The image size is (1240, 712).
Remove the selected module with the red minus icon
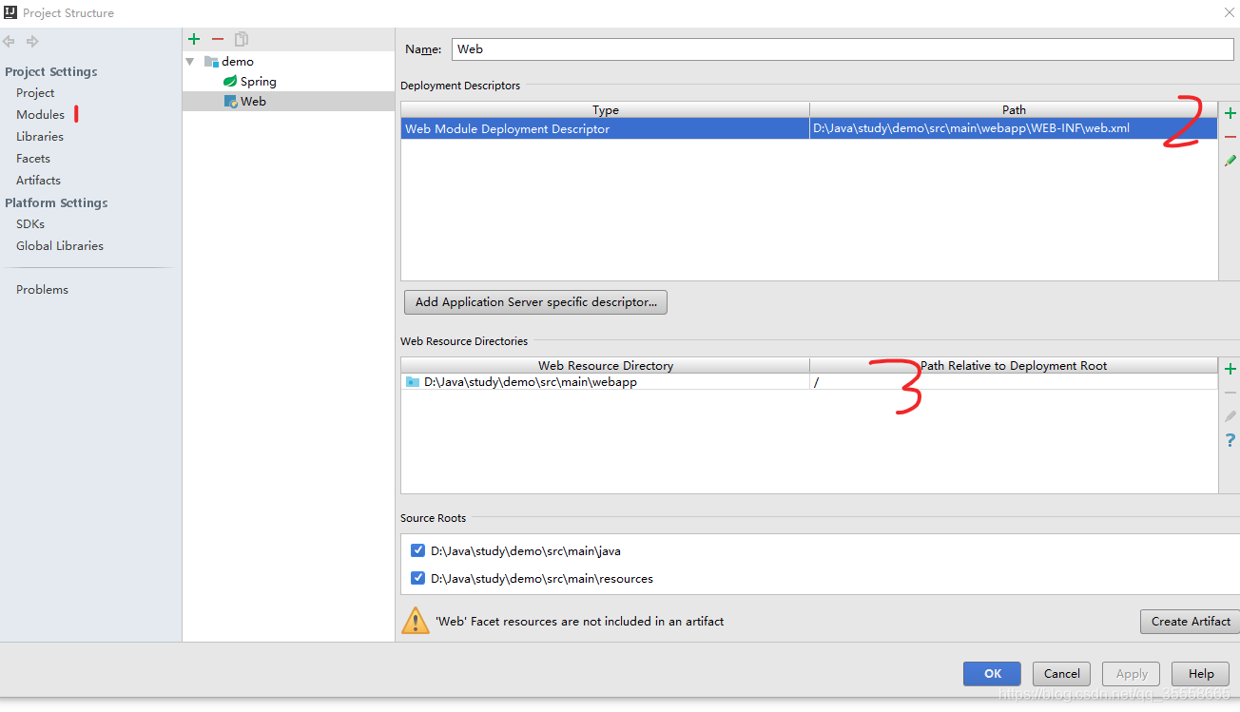coord(217,39)
